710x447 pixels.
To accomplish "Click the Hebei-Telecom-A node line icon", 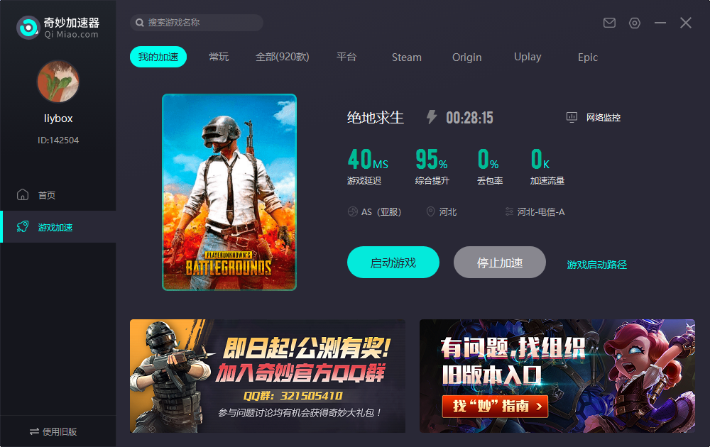I will [509, 211].
